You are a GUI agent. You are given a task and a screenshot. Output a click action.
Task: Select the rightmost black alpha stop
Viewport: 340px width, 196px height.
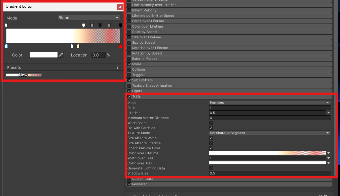pyautogui.click(x=120, y=25)
